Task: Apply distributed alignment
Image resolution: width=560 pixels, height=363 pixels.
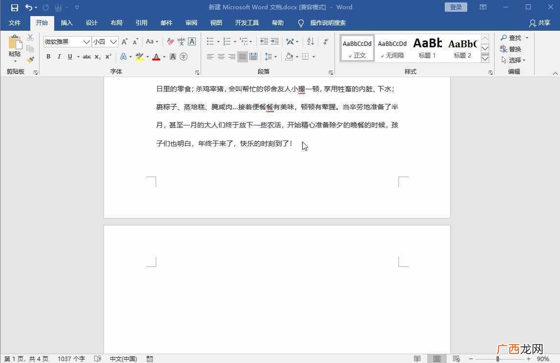Action: pos(253,57)
